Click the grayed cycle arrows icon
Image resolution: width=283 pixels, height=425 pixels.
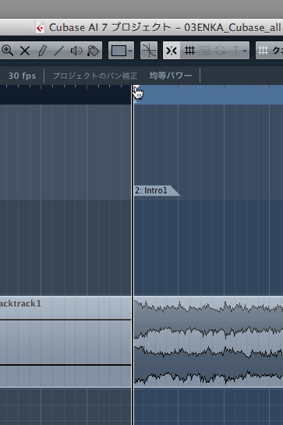[x=221, y=51]
